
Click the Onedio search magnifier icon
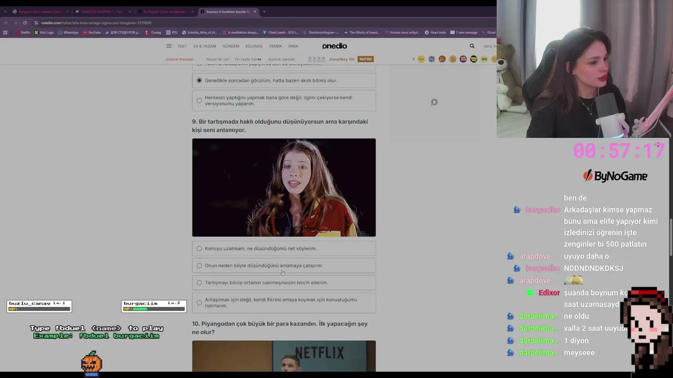(472, 46)
